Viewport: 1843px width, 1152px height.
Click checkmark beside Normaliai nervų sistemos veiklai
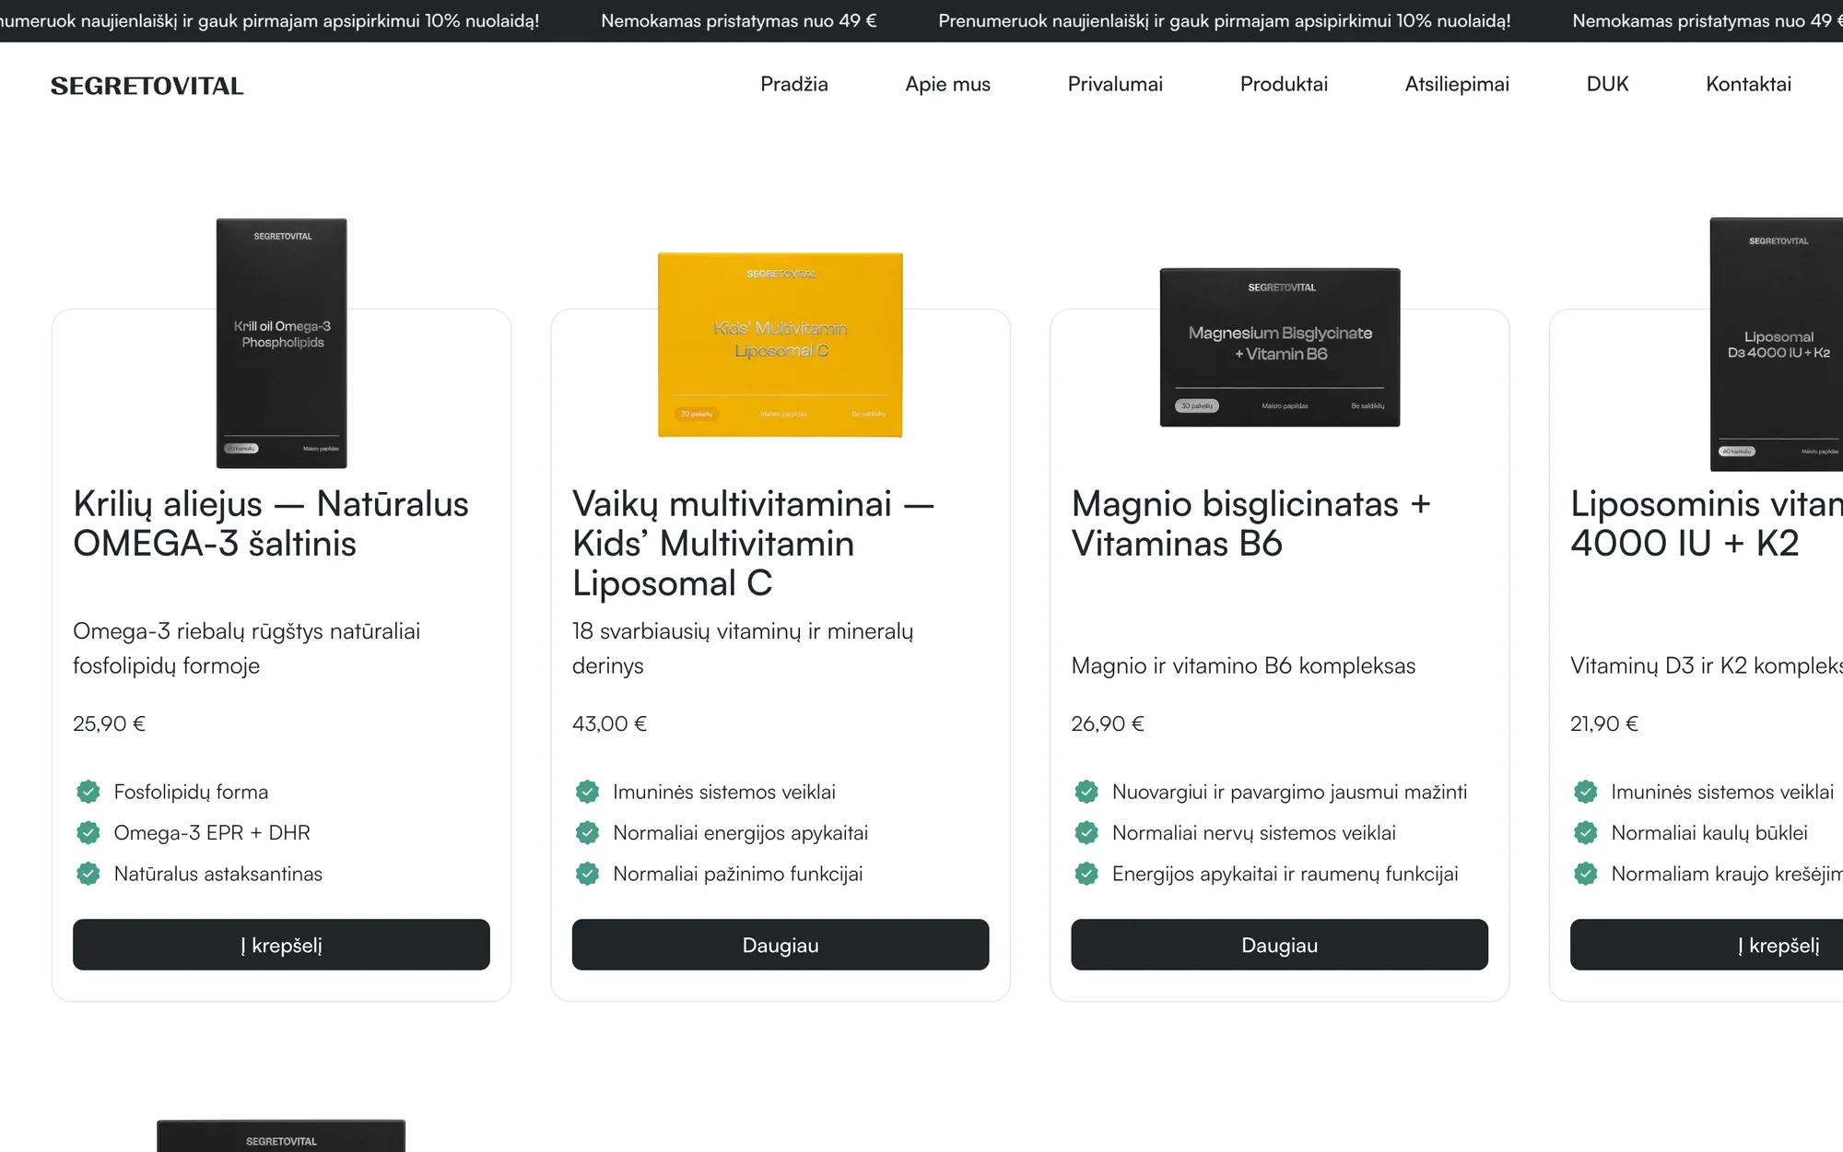pos(1086,833)
